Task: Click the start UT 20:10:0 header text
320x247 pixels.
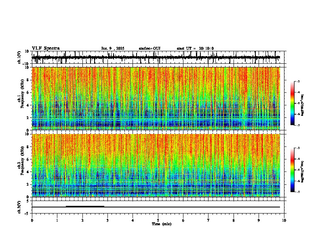Action: click(x=195, y=48)
